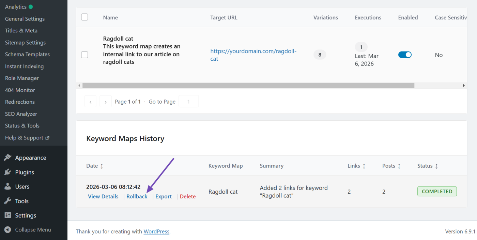Click the Target URL column header
The image size is (477, 240).
224,17
